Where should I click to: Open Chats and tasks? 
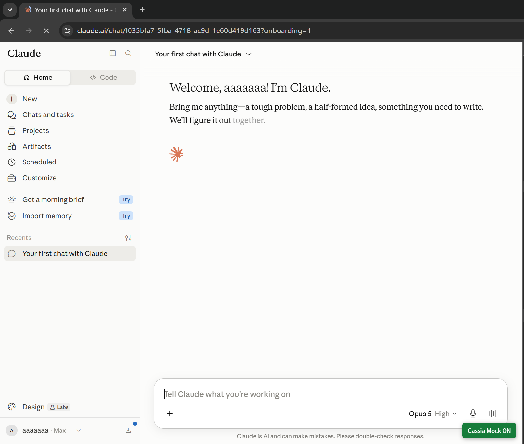coord(70,115)
